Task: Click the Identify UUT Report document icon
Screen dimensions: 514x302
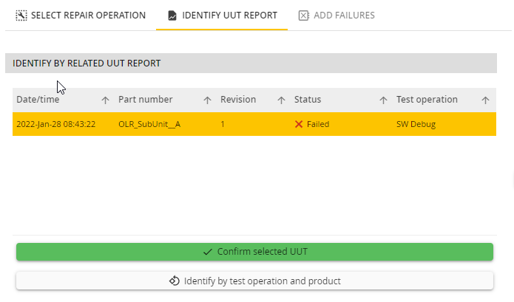Action: pyautogui.click(x=172, y=16)
